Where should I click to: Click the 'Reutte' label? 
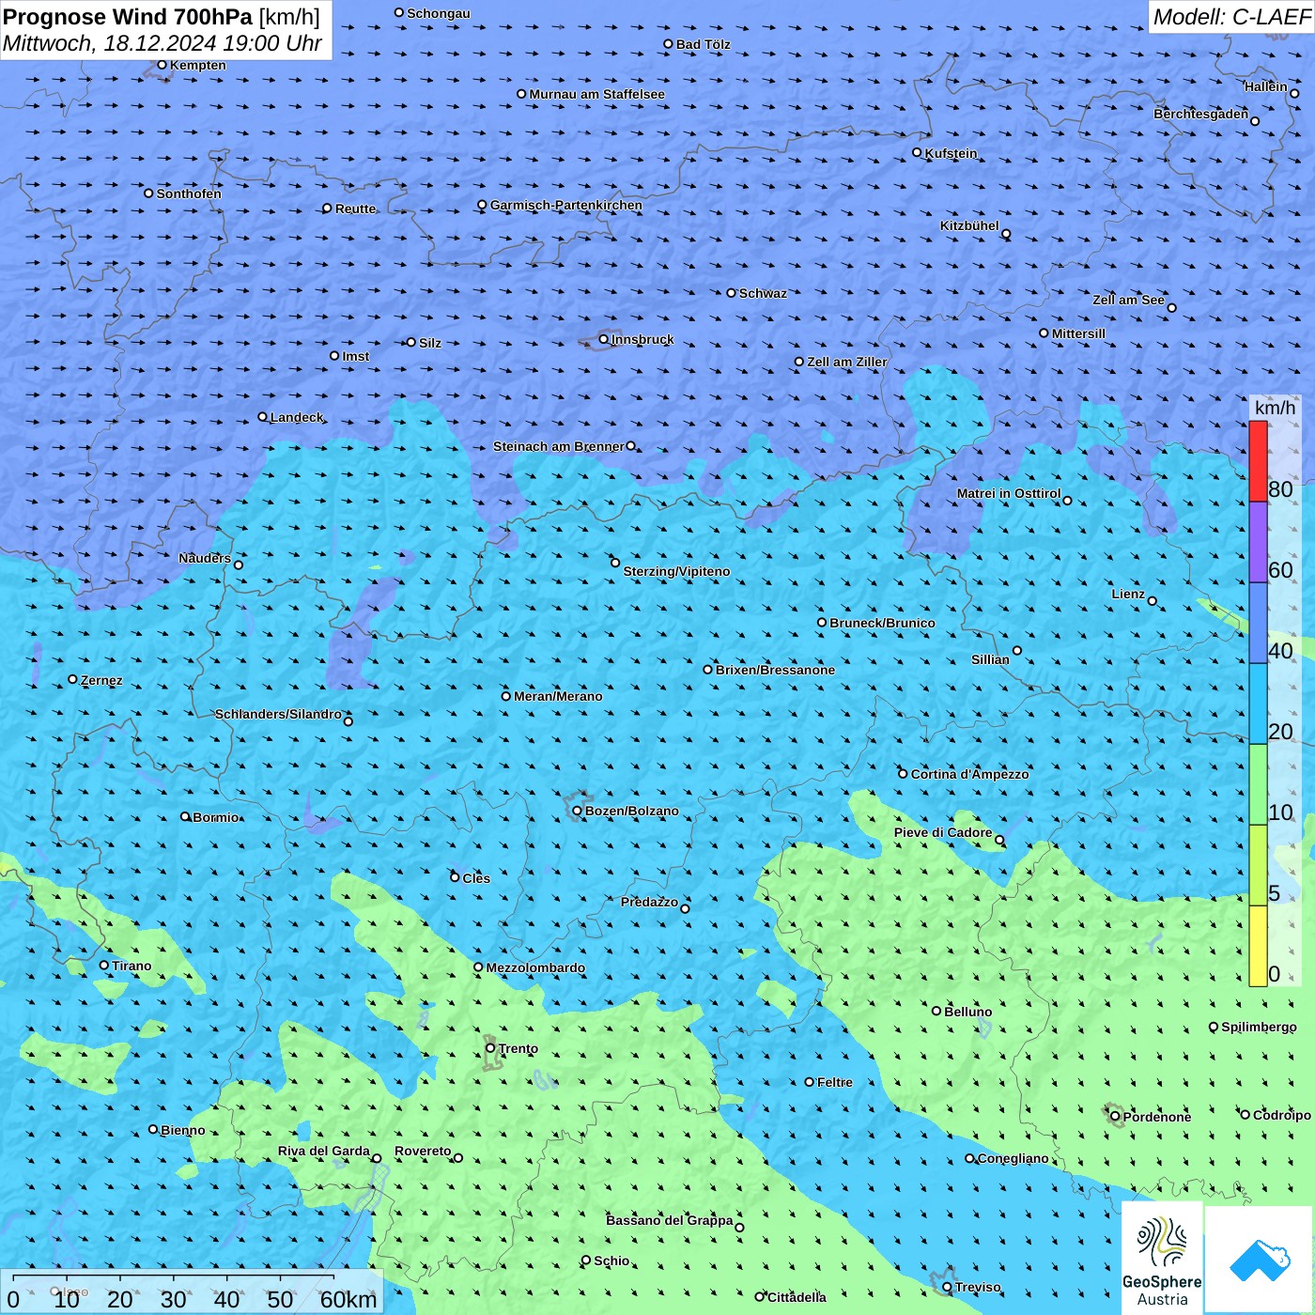click(x=355, y=209)
